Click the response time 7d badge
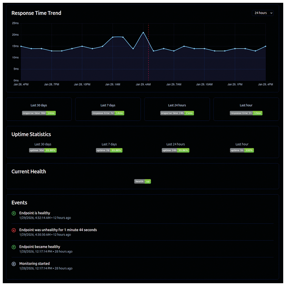Screen dimensions: 286x286 point(108,113)
